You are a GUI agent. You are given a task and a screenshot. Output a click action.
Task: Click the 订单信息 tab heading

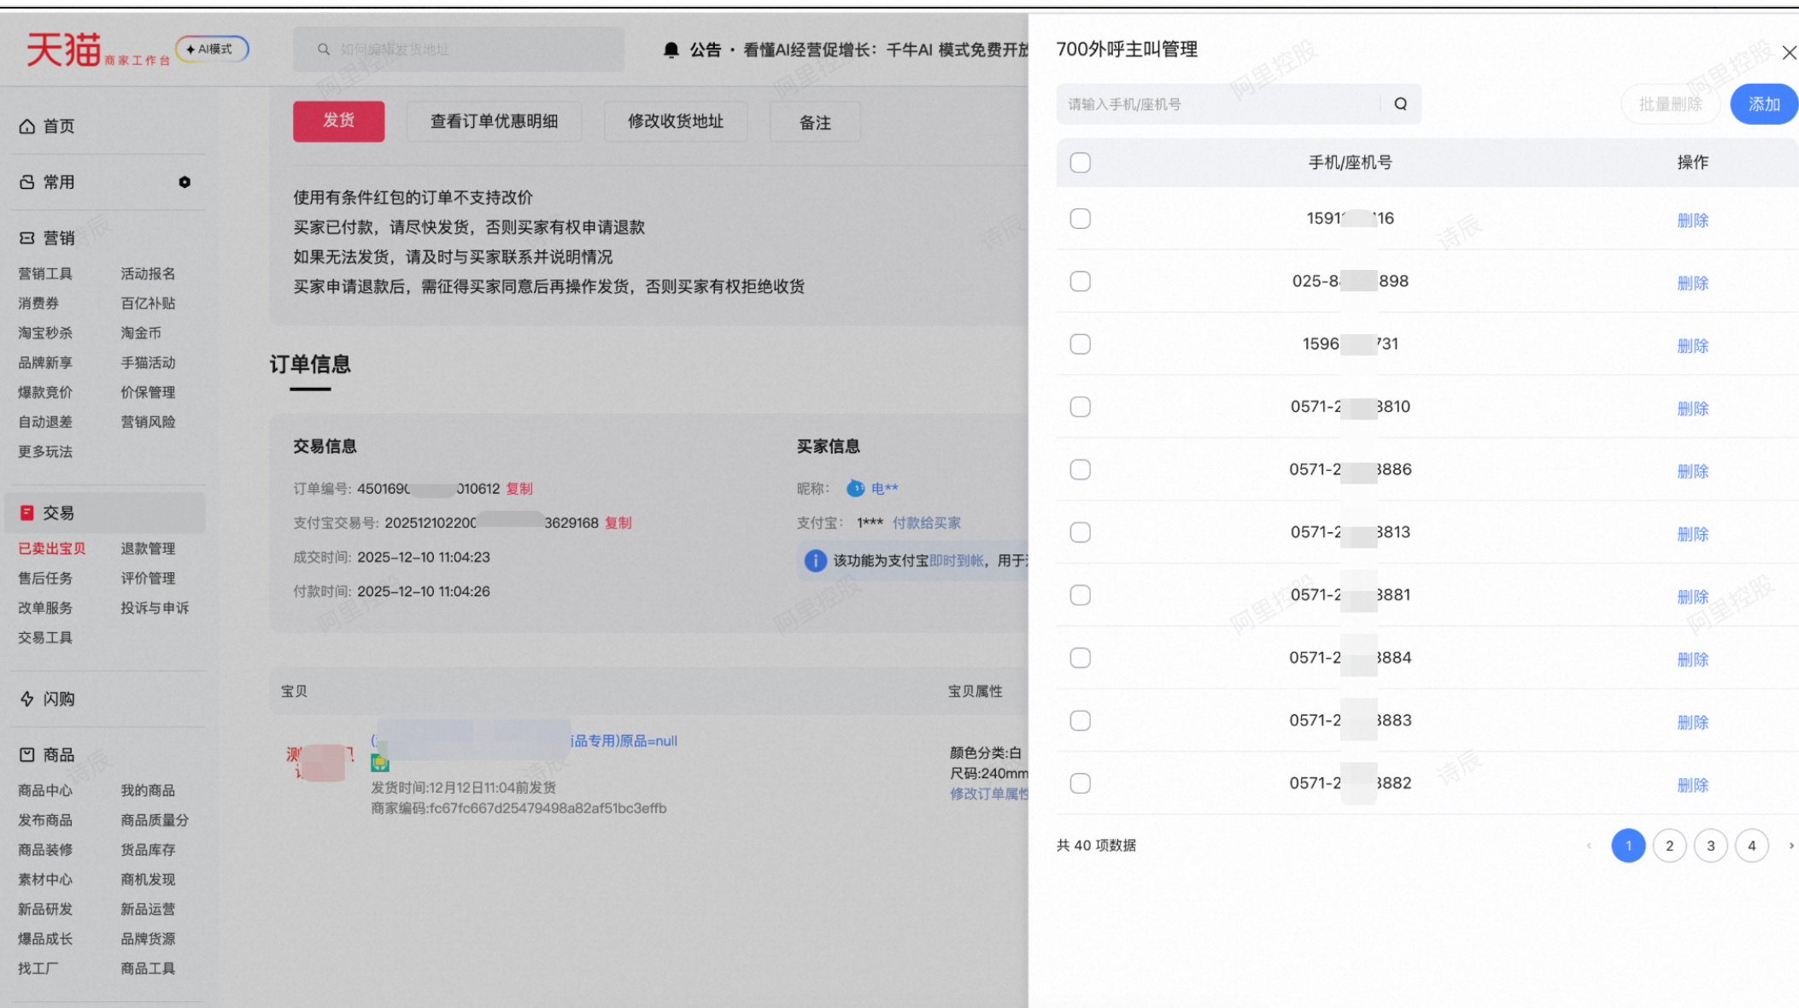310,365
